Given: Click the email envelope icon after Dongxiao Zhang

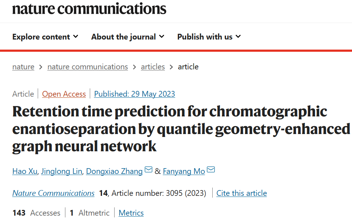Looking at the screenshot, I should coord(148,169).
